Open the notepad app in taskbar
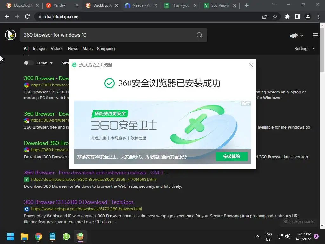 [x=52, y=236]
